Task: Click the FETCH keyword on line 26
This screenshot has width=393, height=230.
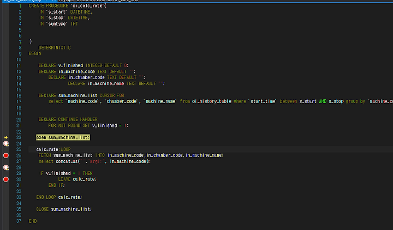Action: [45, 155]
